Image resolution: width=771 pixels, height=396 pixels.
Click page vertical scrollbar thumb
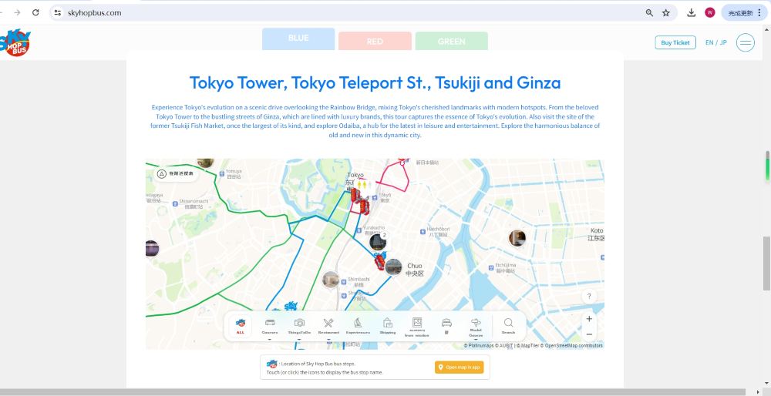click(766, 263)
